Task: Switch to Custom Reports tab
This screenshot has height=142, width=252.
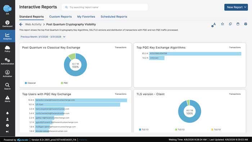Action: point(60,16)
